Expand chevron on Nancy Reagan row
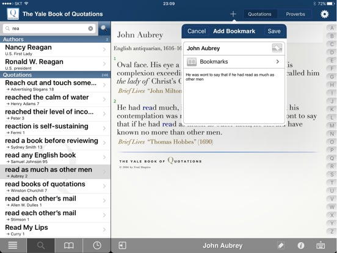337x253 pixels. click(104, 50)
